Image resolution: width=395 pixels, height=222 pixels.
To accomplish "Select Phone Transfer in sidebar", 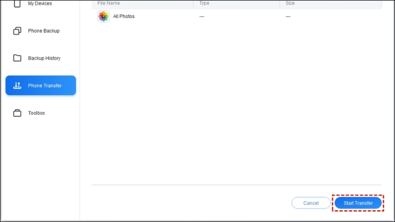I will click(x=41, y=85).
